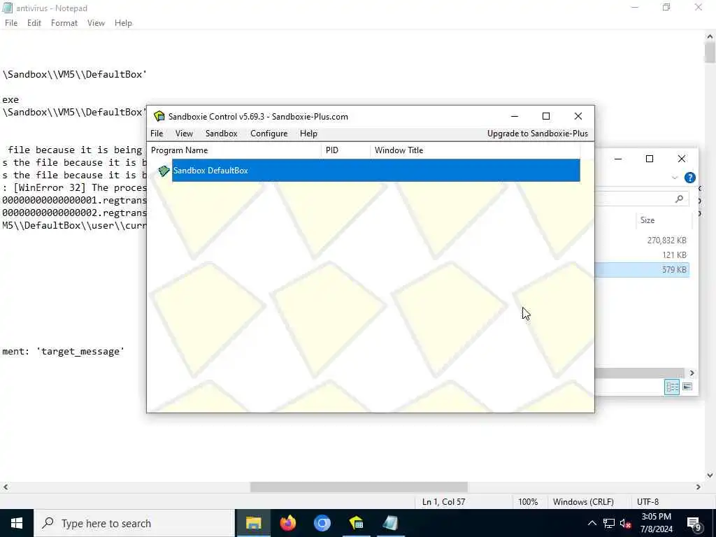Click the help icon in File Explorer
This screenshot has width=716, height=537.
690,178
